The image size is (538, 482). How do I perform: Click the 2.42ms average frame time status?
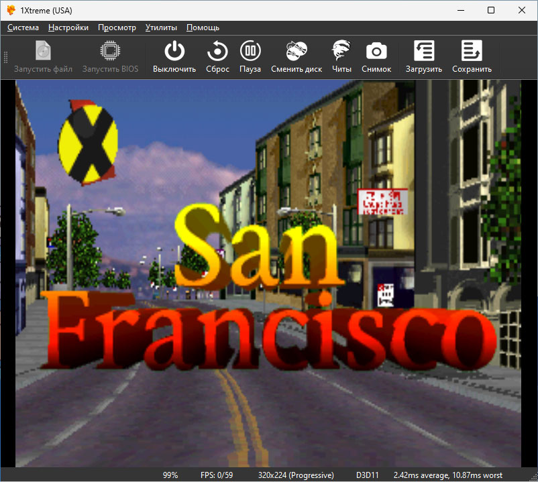[447, 475]
